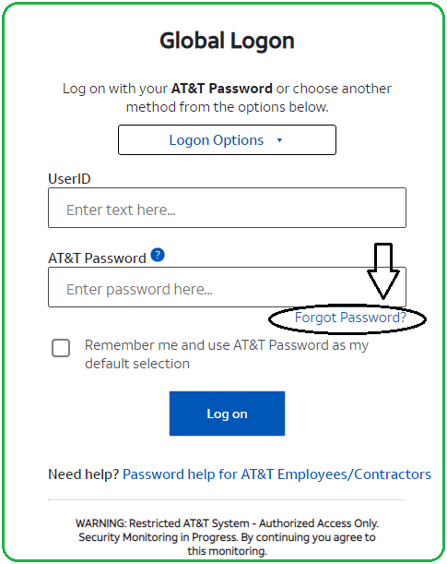Image resolution: width=447 pixels, height=564 pixels.
Task: Click the UserID field label
Action: (69, 179)
